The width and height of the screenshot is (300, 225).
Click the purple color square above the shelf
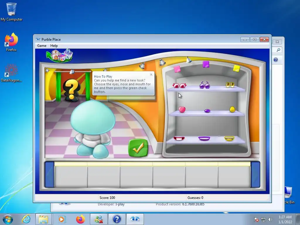point(206,64)
